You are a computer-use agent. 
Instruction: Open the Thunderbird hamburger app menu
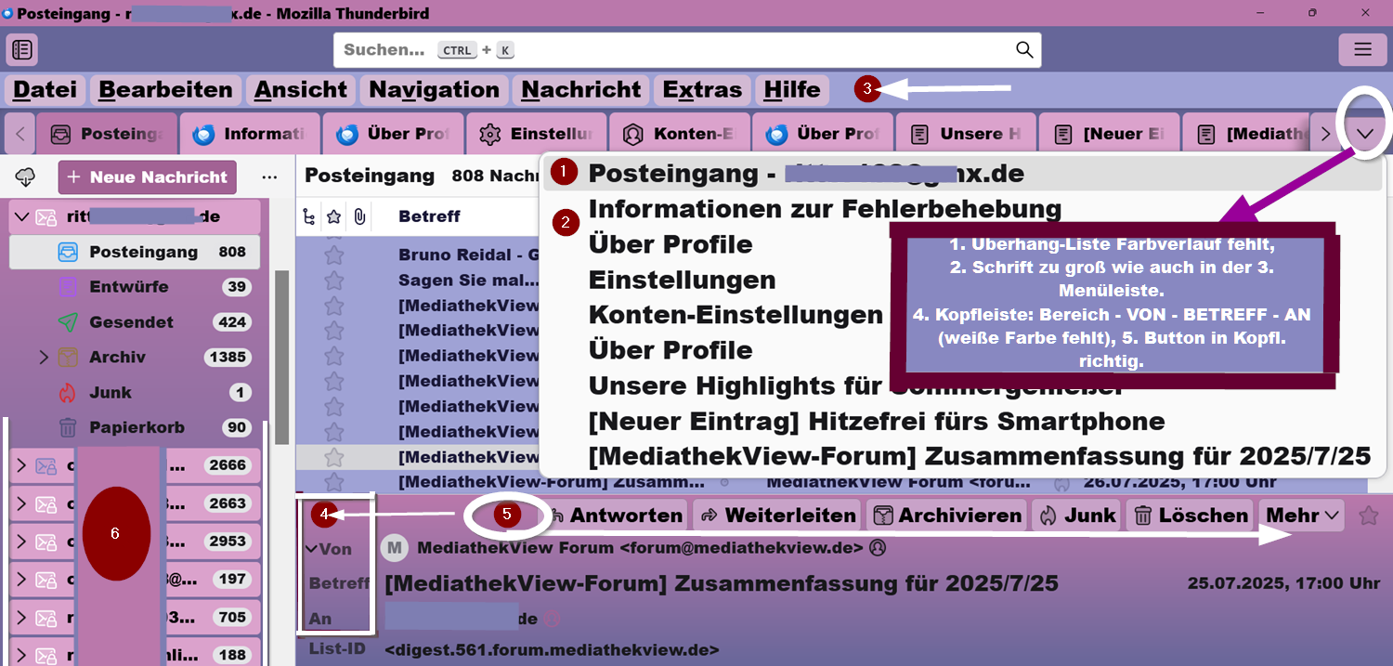tap(1362, 49)
